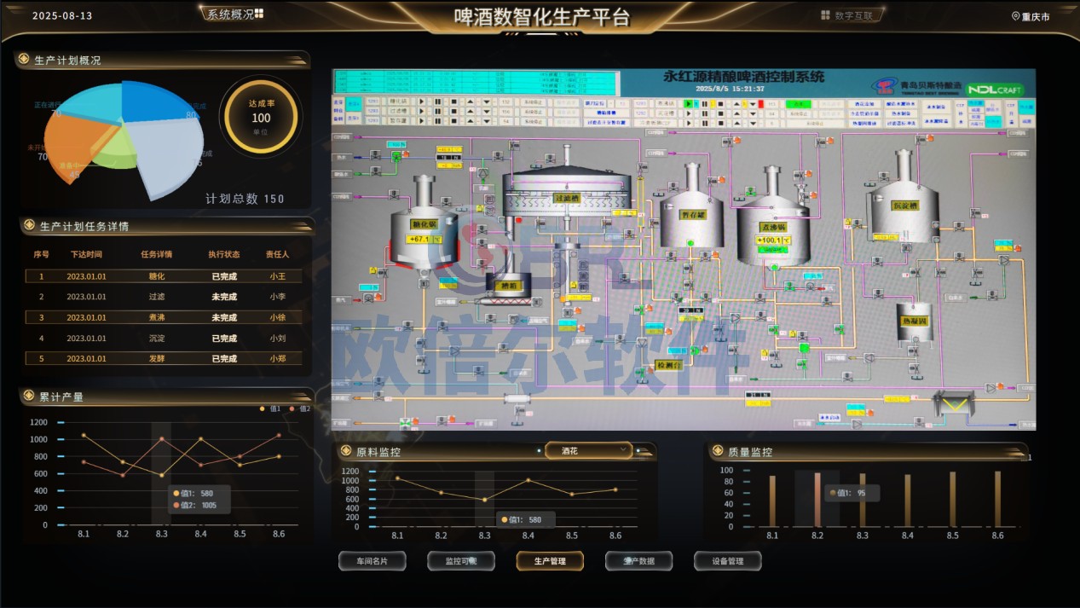The width and height of the screenshot is (1080, 608).
Task: Click the 累计产量 panel header icon
Action: pyautogui.click(x=29, y=397)
